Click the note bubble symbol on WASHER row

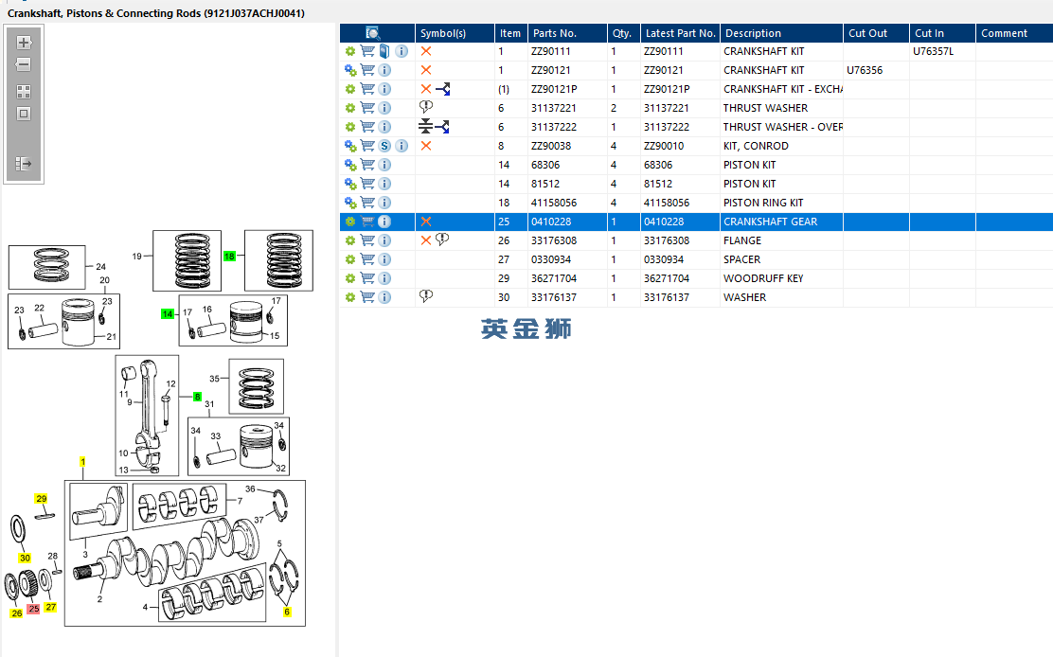point(426,297)
